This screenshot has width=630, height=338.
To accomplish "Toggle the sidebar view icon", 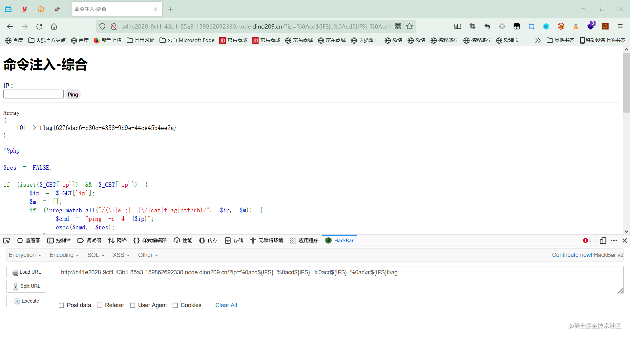I will point(458,27).
